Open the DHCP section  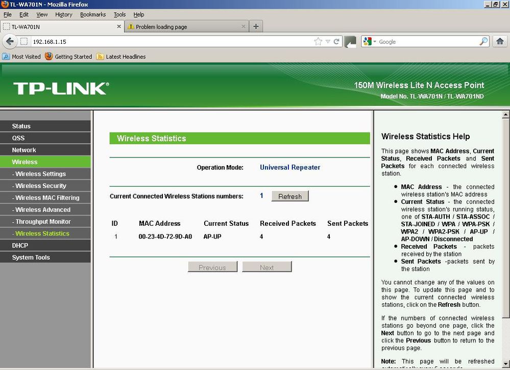45,245
